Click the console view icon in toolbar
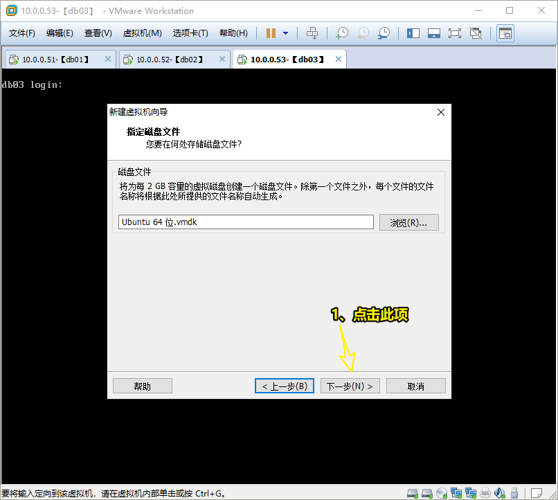The height and width of the screenshot is (500, 558). point(505,33)
